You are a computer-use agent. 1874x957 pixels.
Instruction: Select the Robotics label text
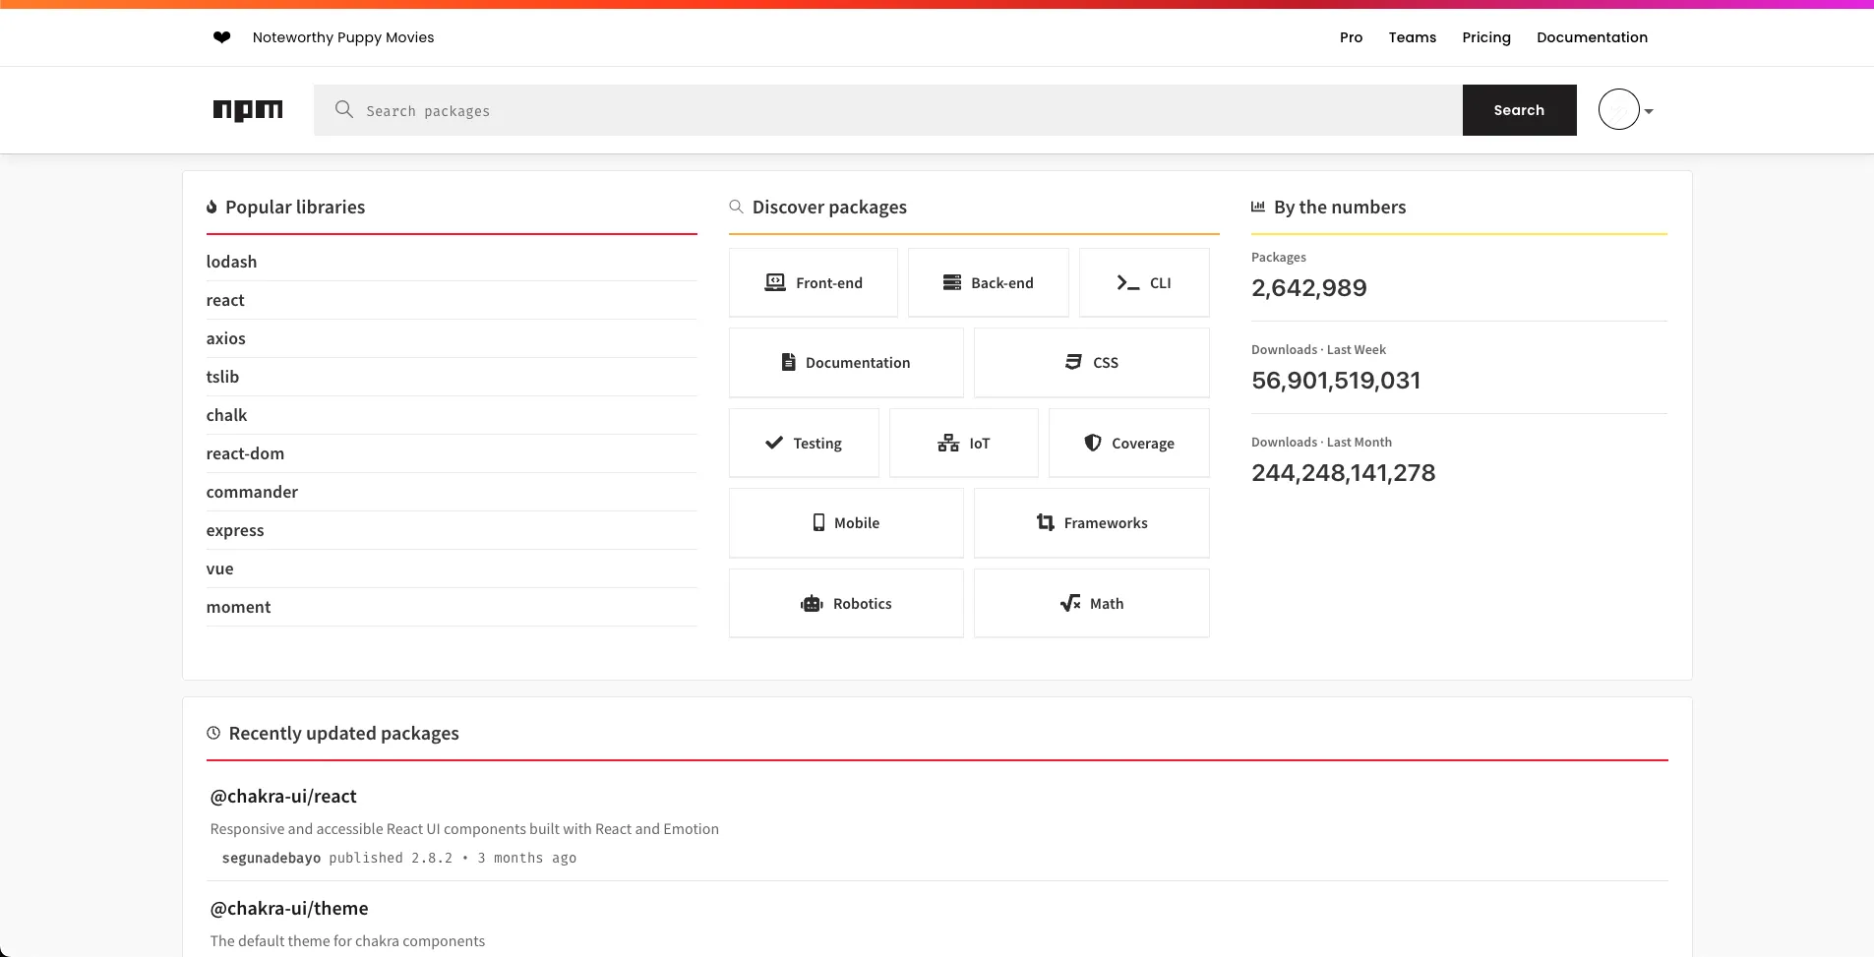pos(862,603)
